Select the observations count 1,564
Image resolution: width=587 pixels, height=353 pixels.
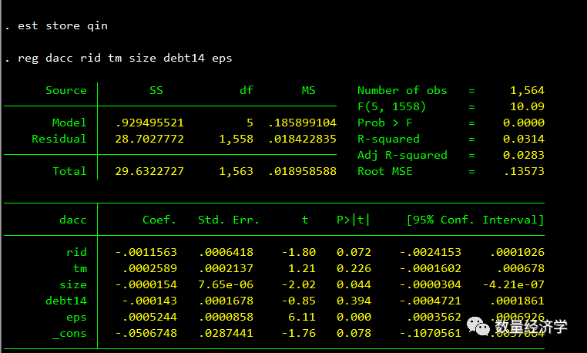[527, 90]
